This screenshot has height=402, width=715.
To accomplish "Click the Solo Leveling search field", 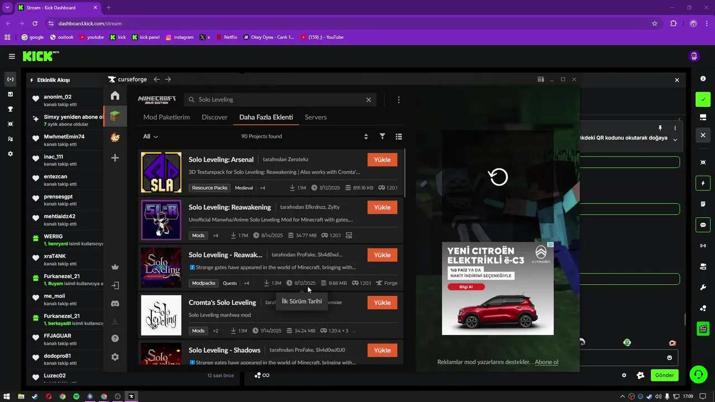I will point(279,99).
